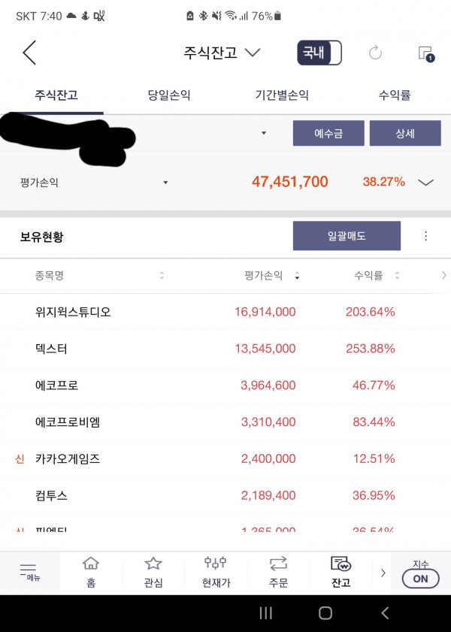Open the 메뉴 hamburger menu
The width and height of the screenshot is (451, 632).
click(29, 572)
